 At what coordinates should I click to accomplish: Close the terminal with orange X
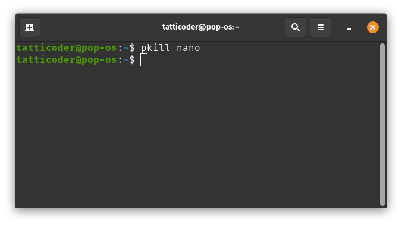[373, 27]
